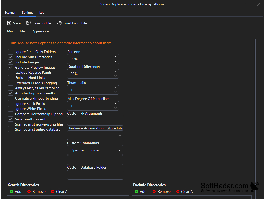The height and width of the screenshot is (199, 265).
Task: Click the Save floppy disk icon
Action: 9,23
